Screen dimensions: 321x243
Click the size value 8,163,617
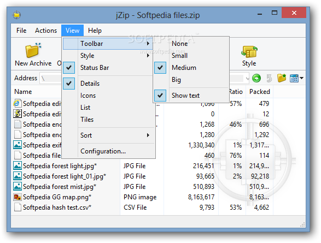point(201,197)
